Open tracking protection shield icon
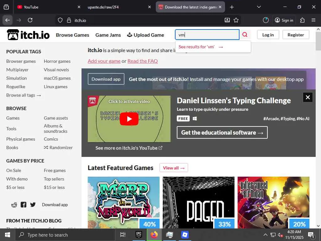Viewport: 321px width, 241px height. [60, 20]
